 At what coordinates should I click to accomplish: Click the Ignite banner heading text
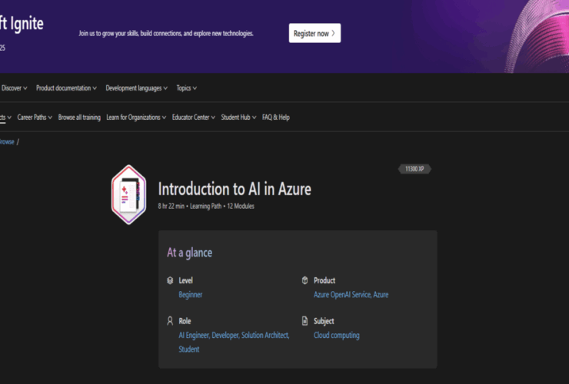coord(22,24)
